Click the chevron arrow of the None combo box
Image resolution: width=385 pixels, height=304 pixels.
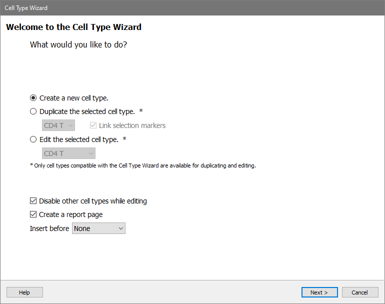[121, 228]
